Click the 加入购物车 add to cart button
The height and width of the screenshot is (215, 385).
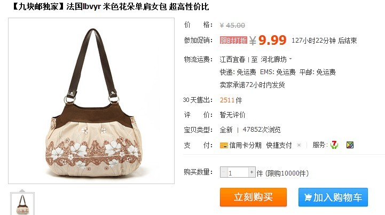tap(333, 197)
